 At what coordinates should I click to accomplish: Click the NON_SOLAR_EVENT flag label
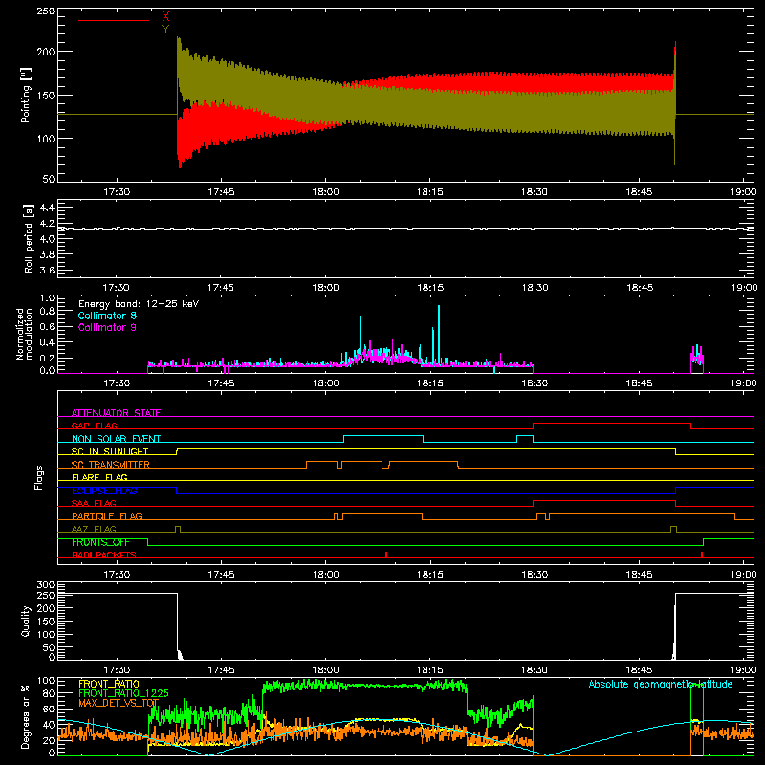116,439
